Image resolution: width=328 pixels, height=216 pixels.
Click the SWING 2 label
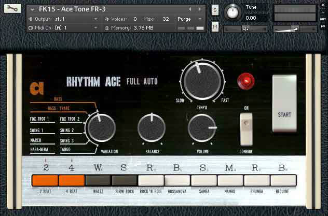(x=67, y=131)
